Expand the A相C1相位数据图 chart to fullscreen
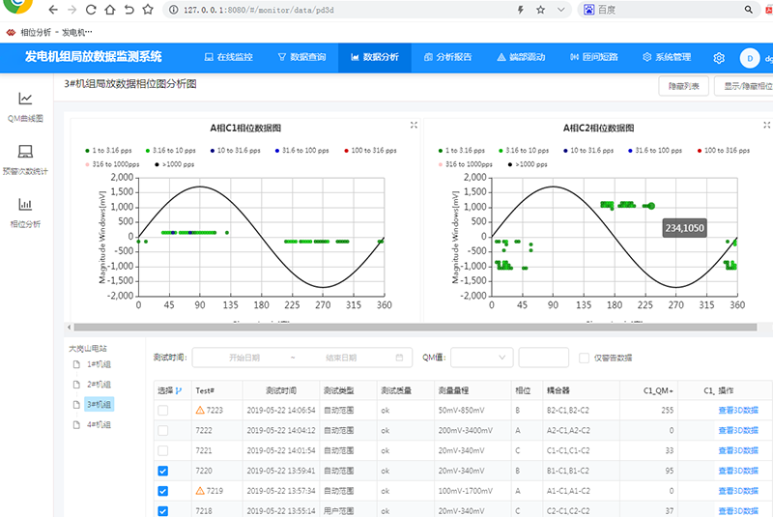The height and width of the screenshot is (517, 773). [414, 126]
